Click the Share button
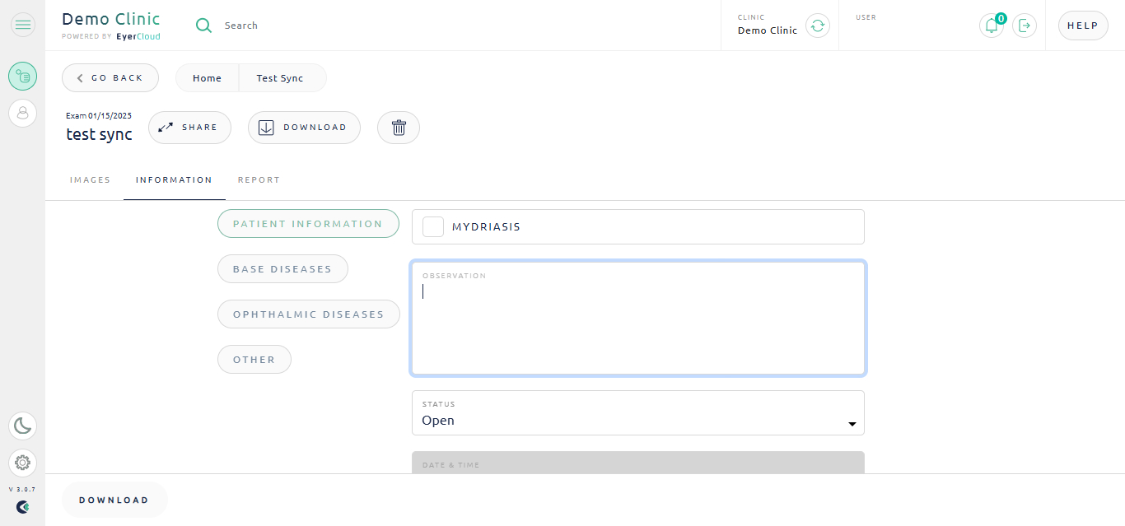The width and height of the screenshot is (1125, 526). (x=189, y=128)
